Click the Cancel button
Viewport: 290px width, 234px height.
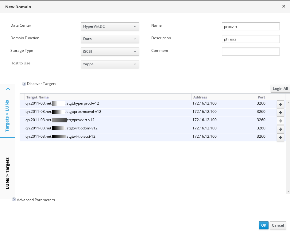tap(278, 225)
